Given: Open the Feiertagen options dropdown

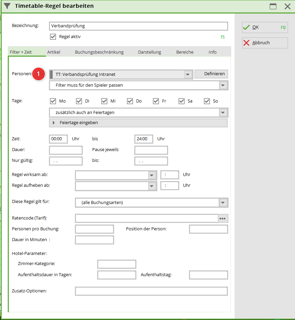Looking at the screenshot, I should pyautogui.click(x=223, y=113).
